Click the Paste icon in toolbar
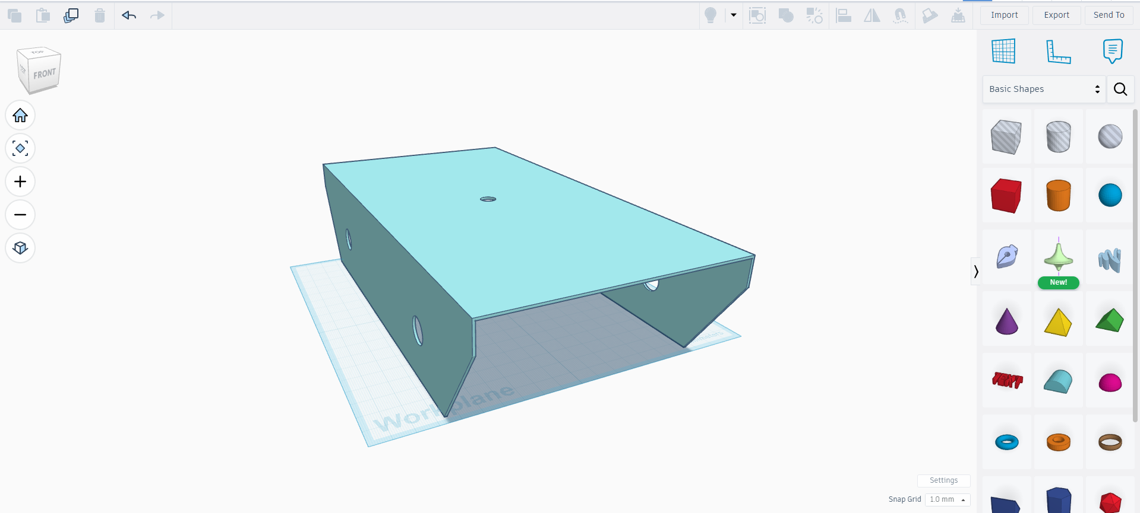1140x513 pixels. (x=43, y=15)
